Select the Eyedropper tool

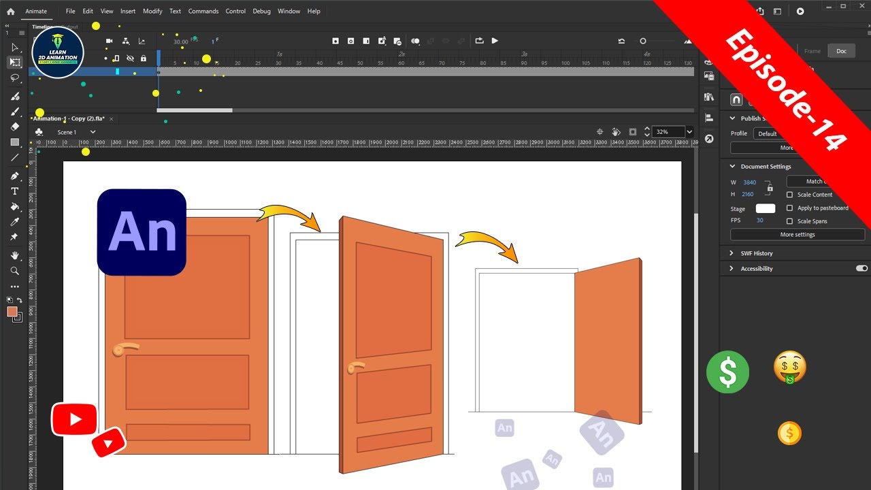click(14, 222)
